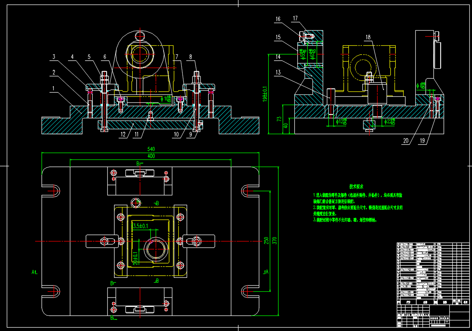Select the 250 vertical dimension text
Viewport: 472px width, 331px height.
(266, 240)
